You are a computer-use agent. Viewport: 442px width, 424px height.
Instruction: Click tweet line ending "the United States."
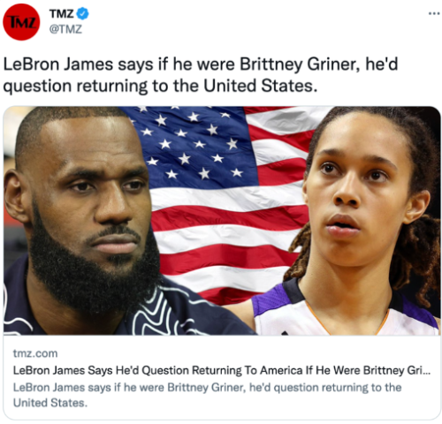[x=161, y=86]
